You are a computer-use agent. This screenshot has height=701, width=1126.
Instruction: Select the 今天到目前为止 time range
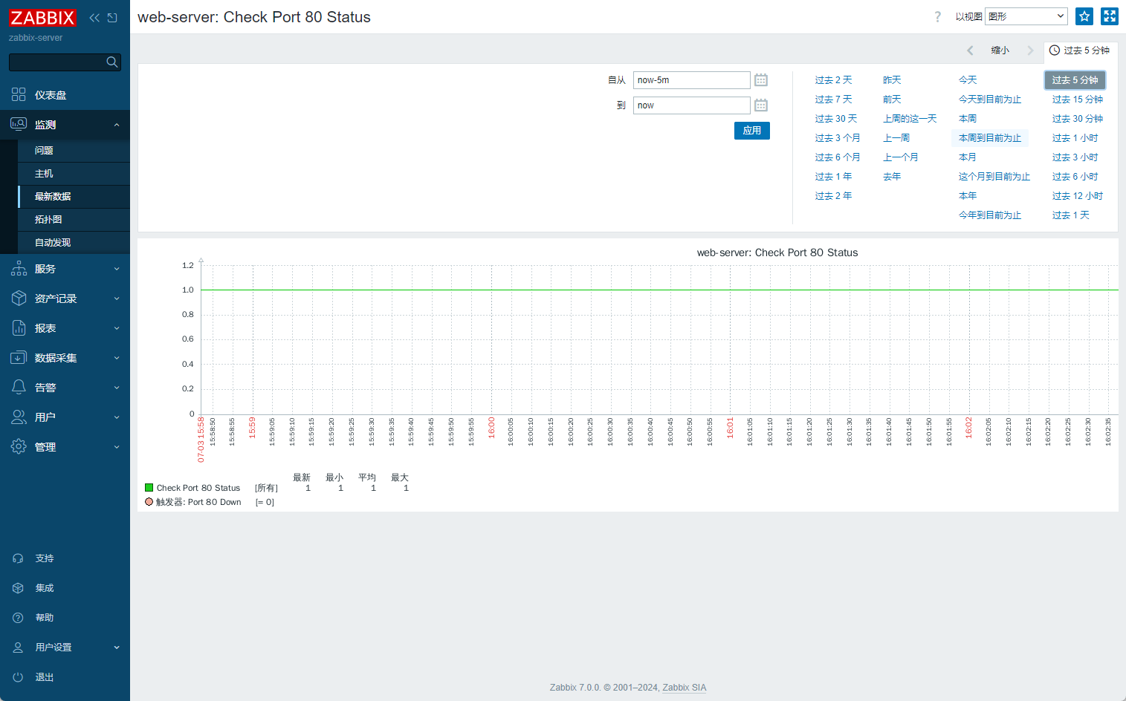[990, 100]
